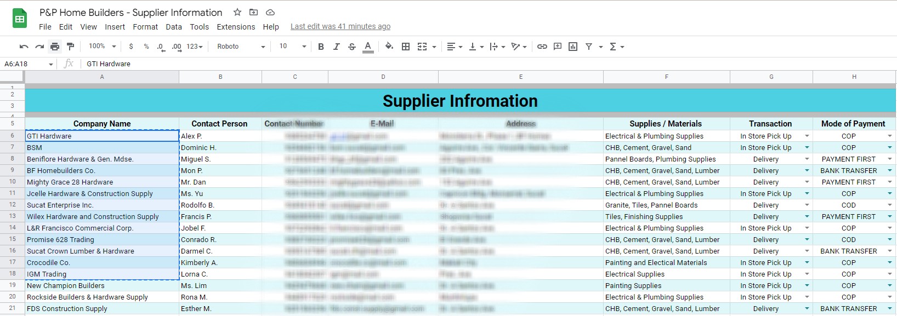897x316 pixels.
Task: Select the cell Painting and Electical Materials
Action: pos(667,262)
